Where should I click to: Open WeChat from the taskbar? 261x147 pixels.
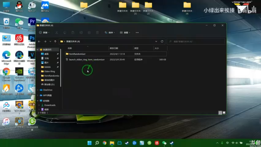tap(164, 143)
